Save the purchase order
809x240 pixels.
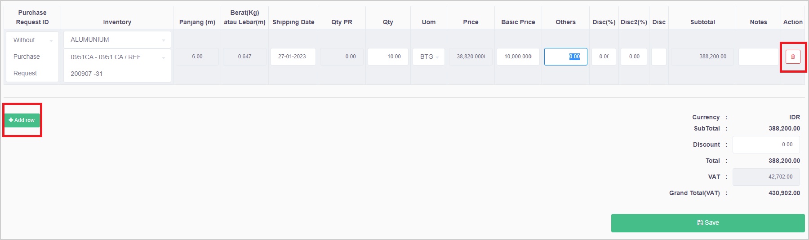(x=707, y=223)
